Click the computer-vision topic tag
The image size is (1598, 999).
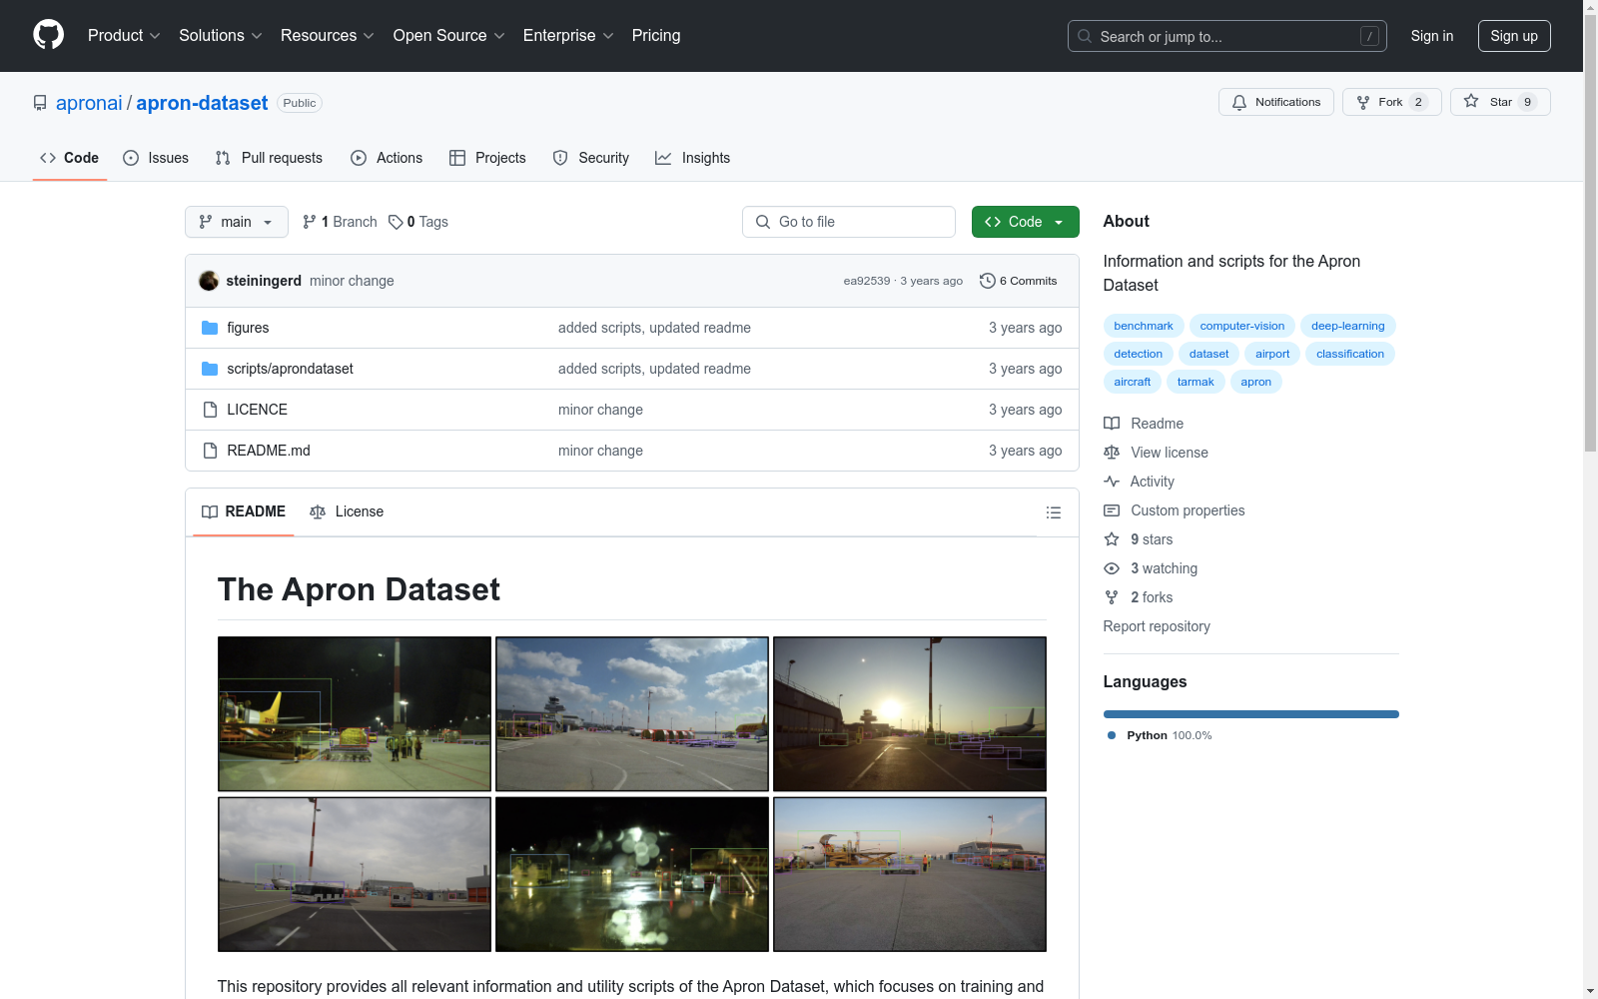1241,326
